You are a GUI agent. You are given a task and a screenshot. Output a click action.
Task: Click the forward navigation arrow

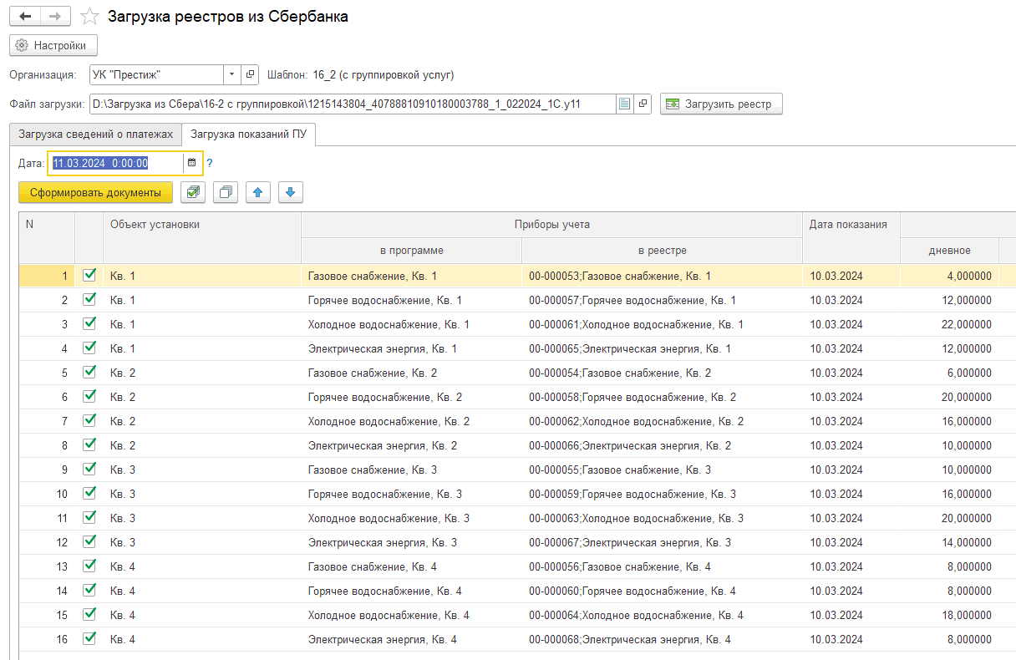tap(55, 17)
